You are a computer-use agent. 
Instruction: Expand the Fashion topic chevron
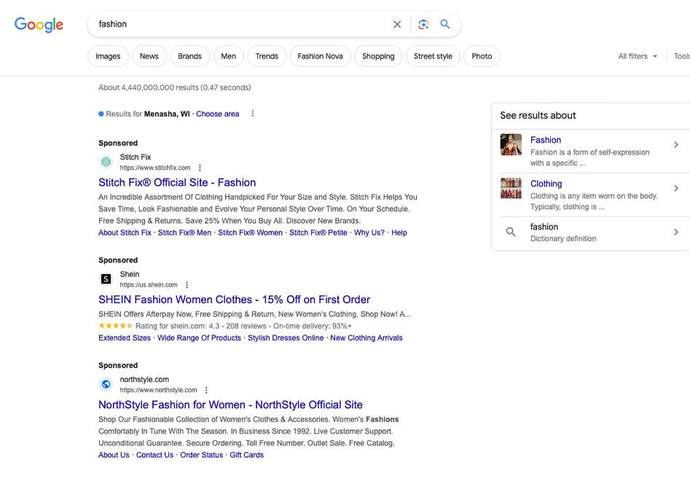(675, 144)
